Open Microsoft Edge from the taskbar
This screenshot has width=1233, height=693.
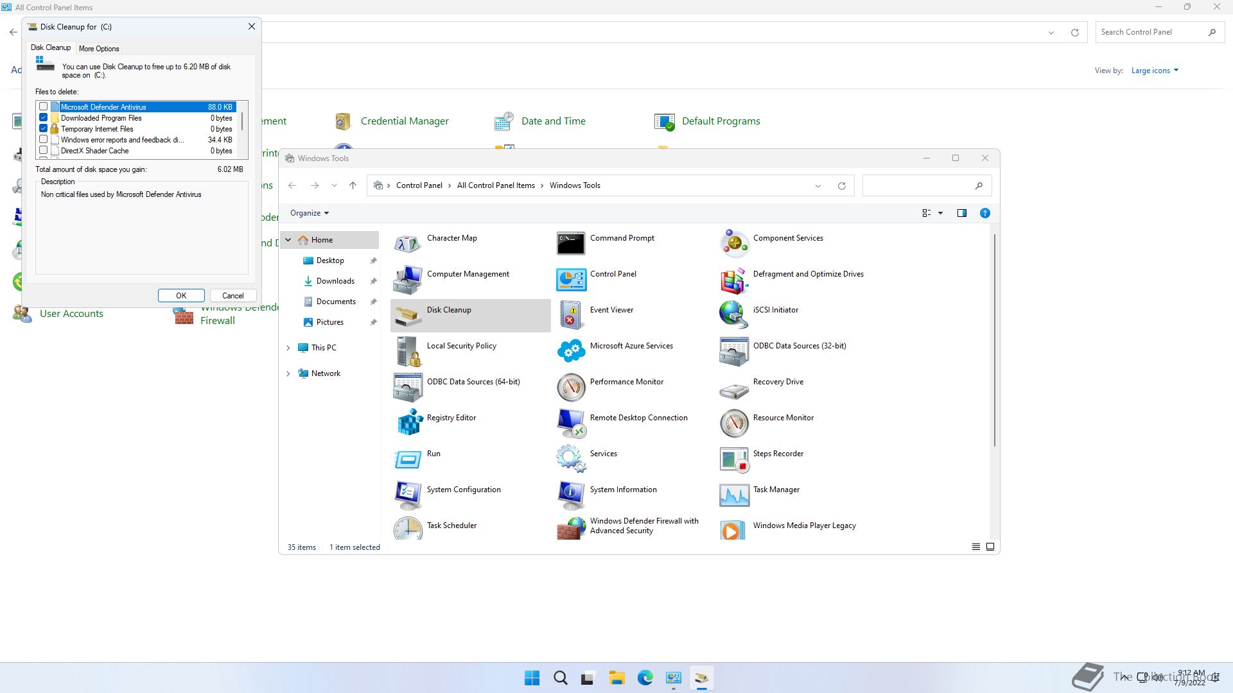(x=645, y=678)
